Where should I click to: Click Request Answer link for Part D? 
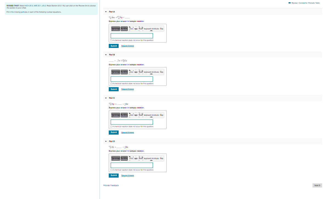[128, 175]
